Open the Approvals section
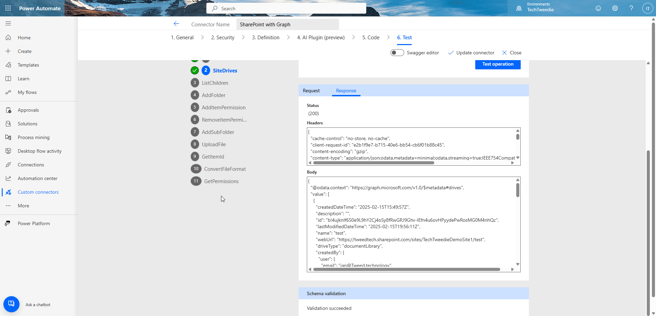Viewport: 656px width, 316px height. click(28, 110)
